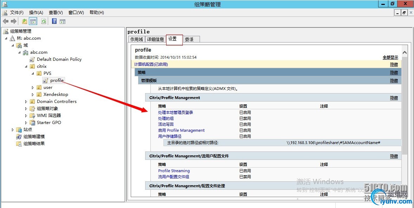This screenshot has width=414, height=208.
Task: Click the Xendesktop OU folder icon
Action: pyautogui.click(x=39, y=95)
